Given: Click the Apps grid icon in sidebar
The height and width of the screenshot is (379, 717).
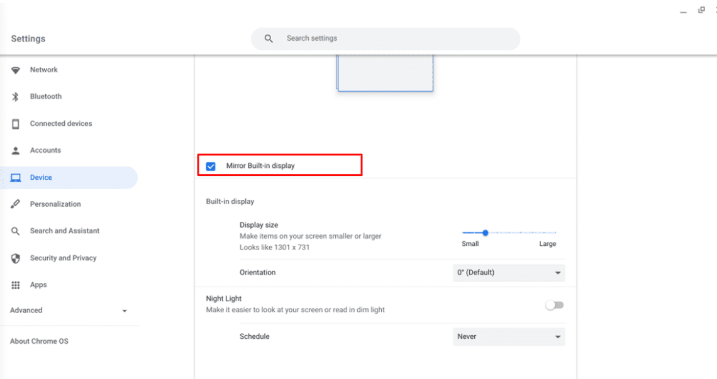Looking at the screenshot, I should coord(16,285).
